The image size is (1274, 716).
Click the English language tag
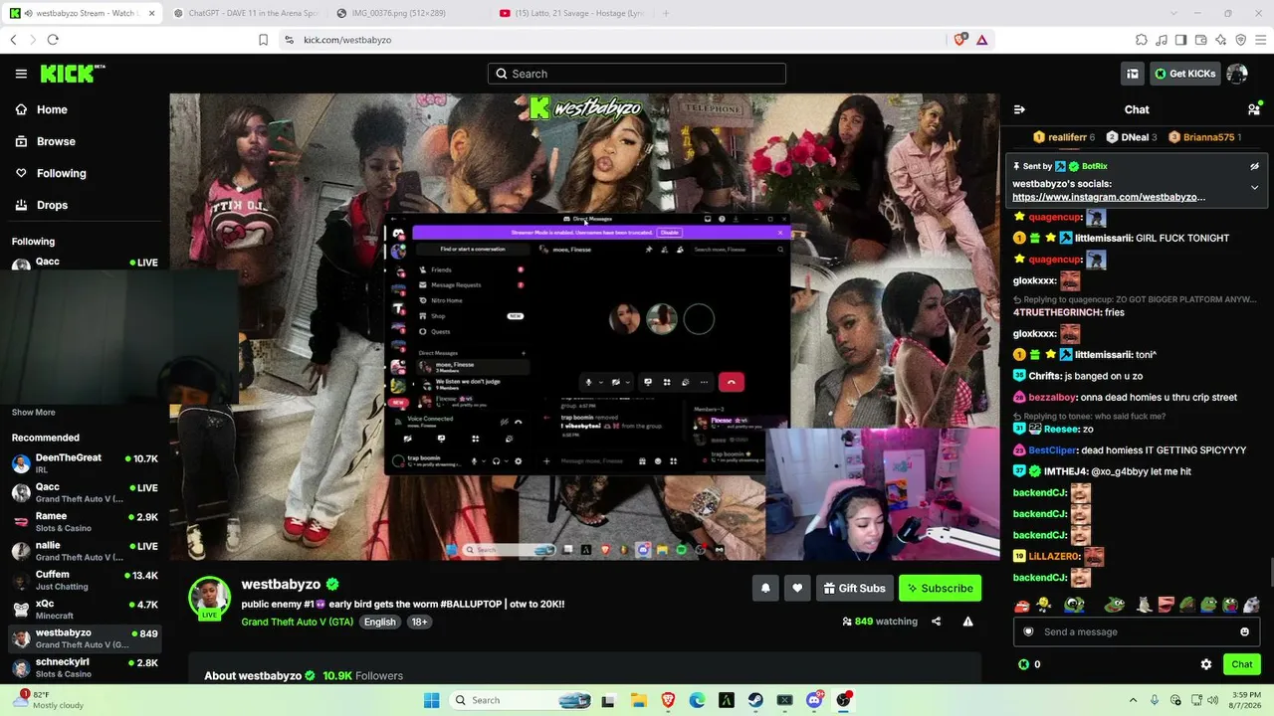click(x=379, y=622)
